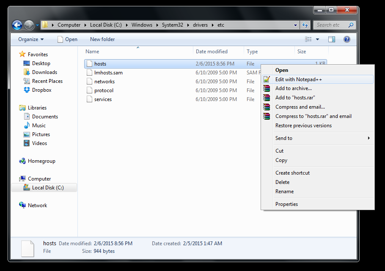The image size is (385, 271).
Task: Click the Music library note icon
Action: pos(27,126)
